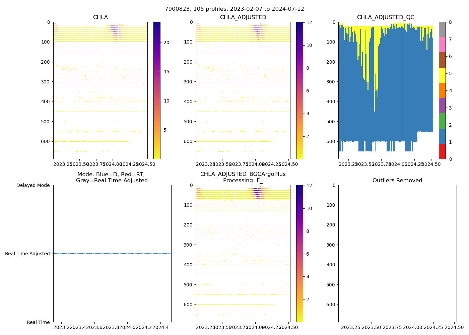This screenshot has width=469, height=335.
Task: Select the yellow segment of QC colorbar
Action: 442,75
